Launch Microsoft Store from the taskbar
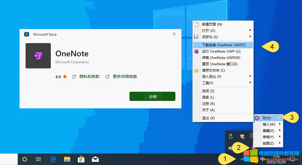302x165 pixels. (81, 159)
